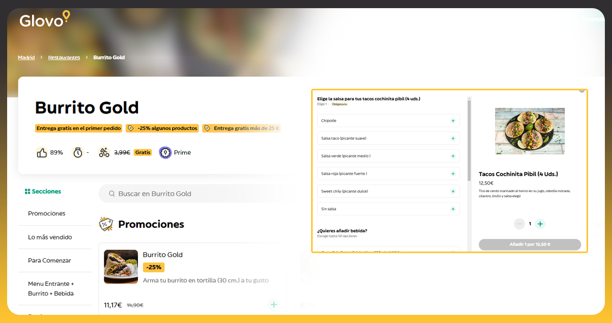612x323 pixels.
Task: Click the delivery time stopwatch icon
Action: point(77,152)
